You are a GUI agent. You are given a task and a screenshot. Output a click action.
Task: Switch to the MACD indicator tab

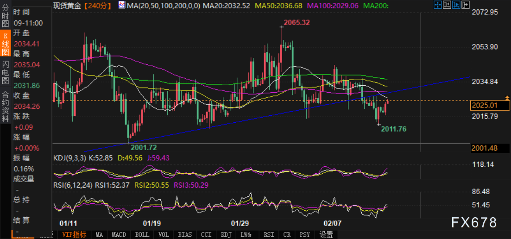coord(119,235)
